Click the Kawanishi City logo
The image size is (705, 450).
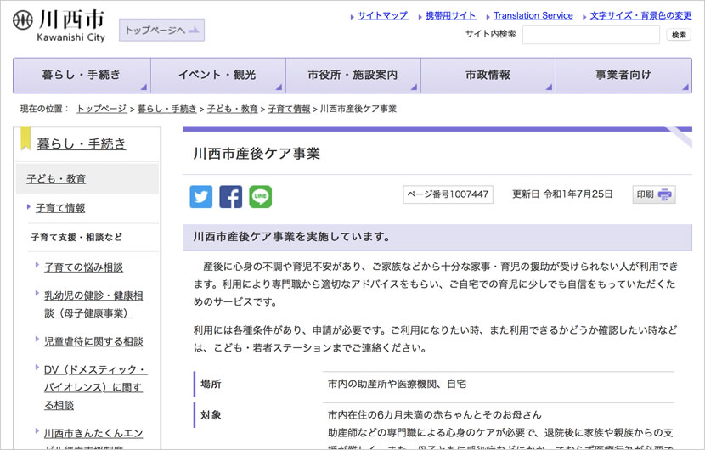click(59, 25)
